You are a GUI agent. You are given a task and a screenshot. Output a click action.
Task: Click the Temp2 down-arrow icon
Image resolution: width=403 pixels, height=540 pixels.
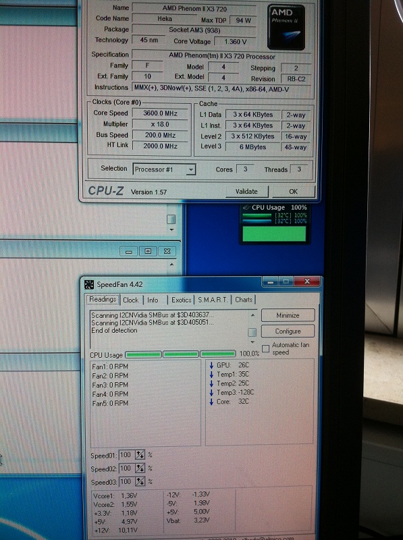(x=211, y=383)
